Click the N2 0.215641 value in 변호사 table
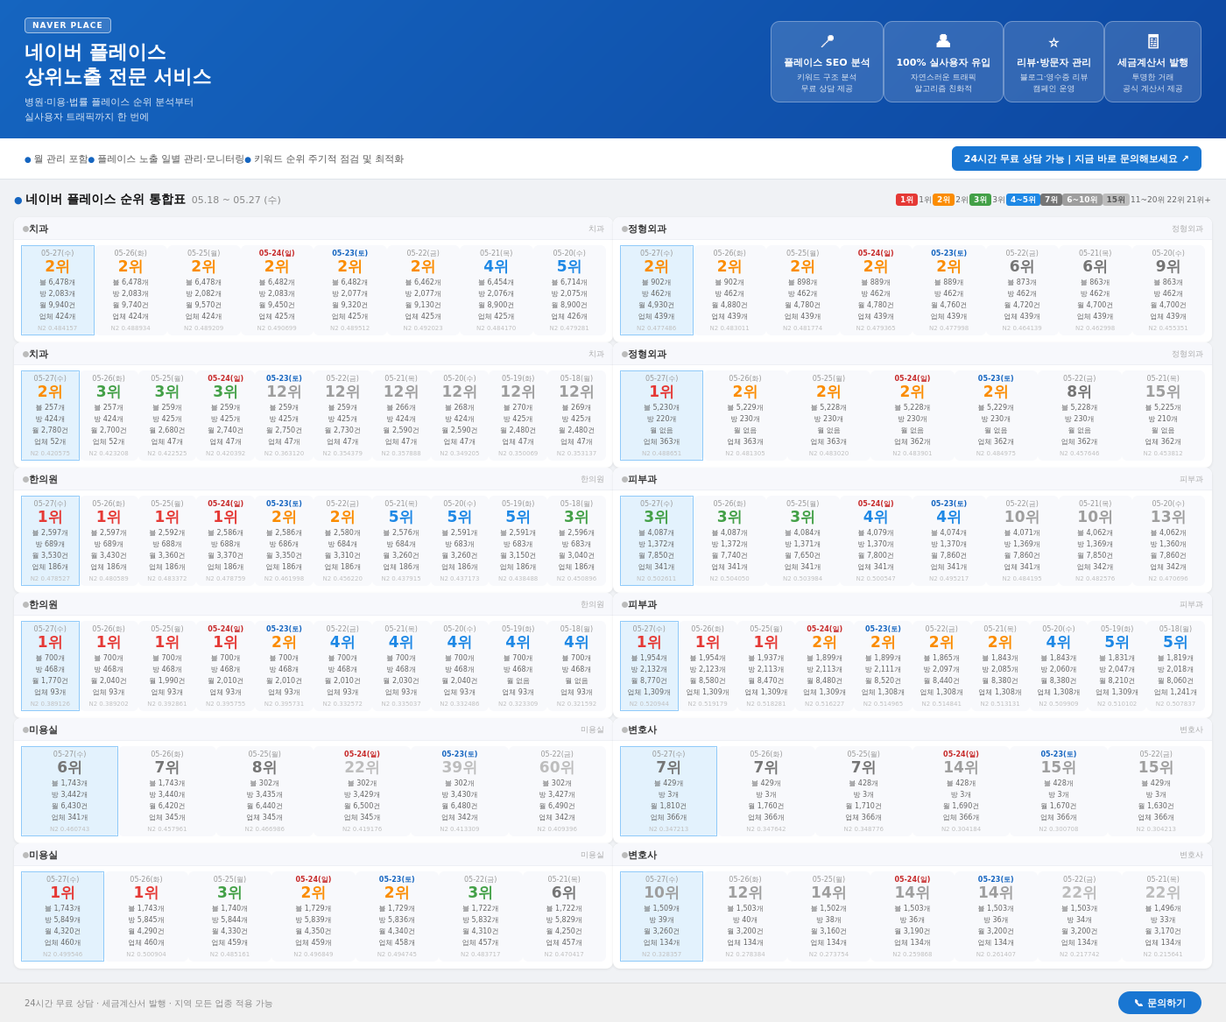This screenshot has height=1022, width=1226. (x=1163, y=955)
